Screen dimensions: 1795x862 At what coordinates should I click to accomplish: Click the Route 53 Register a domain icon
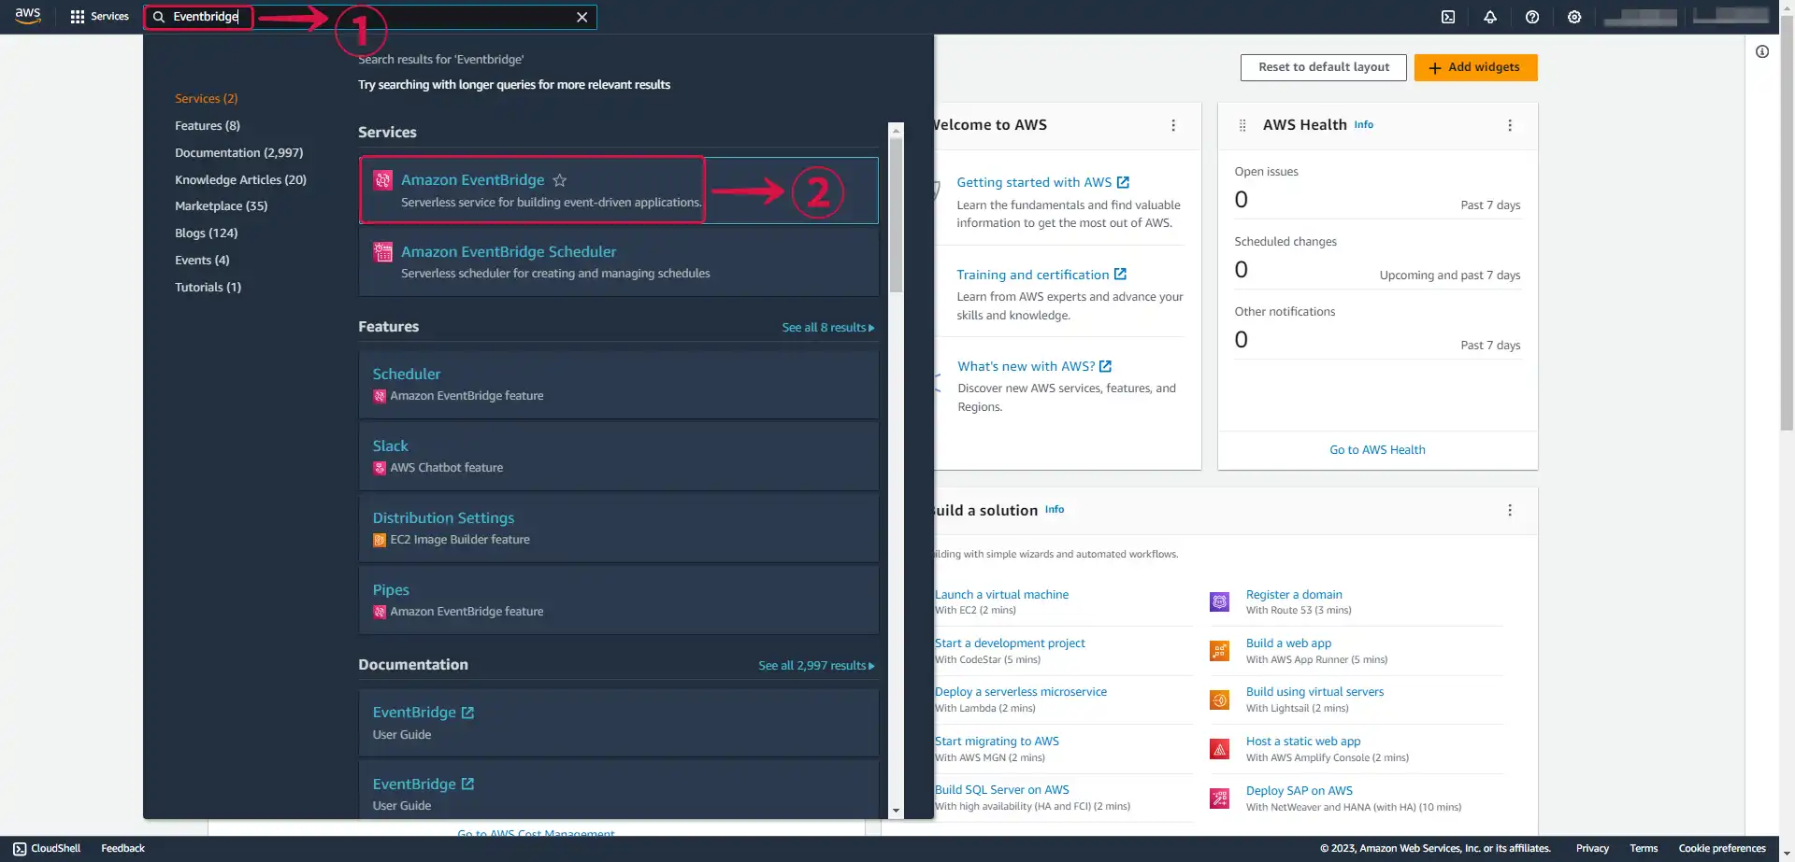pyautogui.click(x=1219, y=601)
